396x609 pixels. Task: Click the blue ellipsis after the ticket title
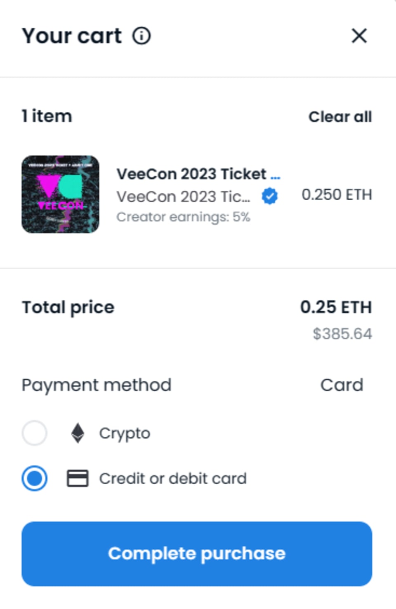pos(275,177)
